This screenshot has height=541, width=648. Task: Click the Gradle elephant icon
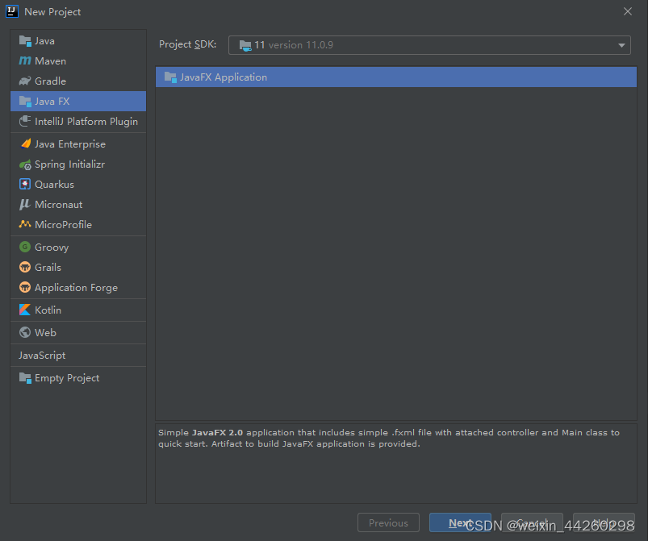coord(25,81)
